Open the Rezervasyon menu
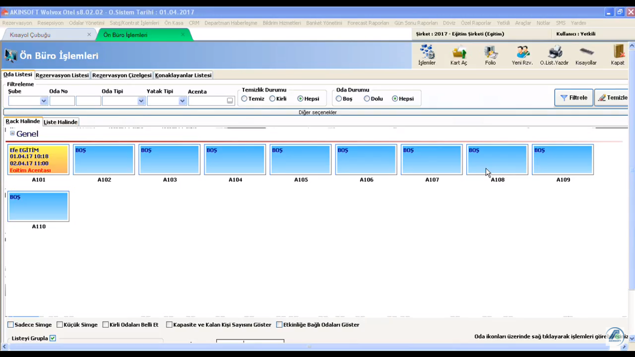 [17, 23]
